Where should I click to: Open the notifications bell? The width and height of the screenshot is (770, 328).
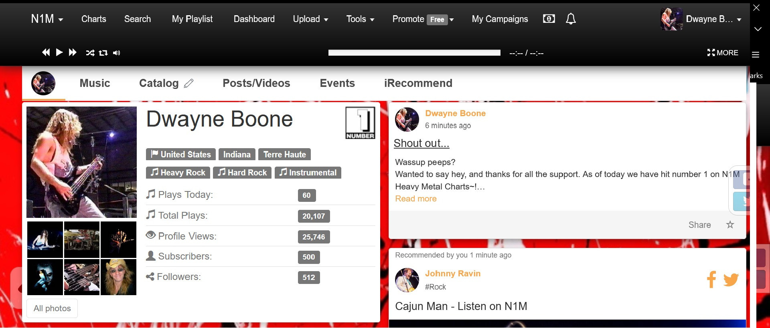571,19
